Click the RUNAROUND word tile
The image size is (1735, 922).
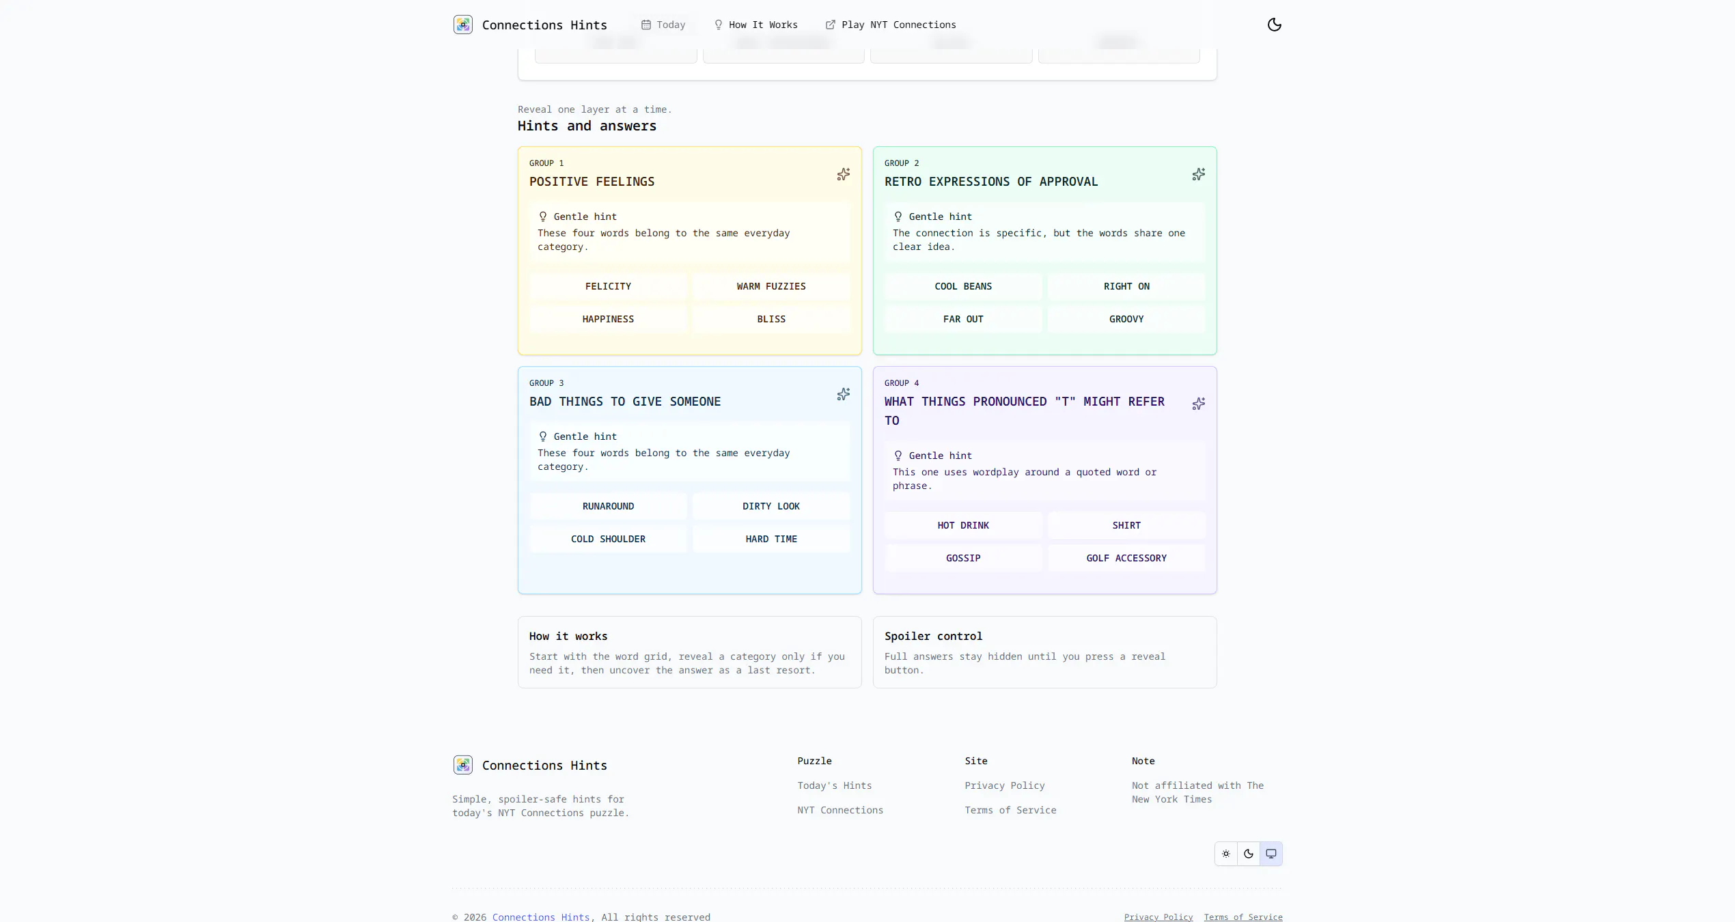tap(608, 506)
